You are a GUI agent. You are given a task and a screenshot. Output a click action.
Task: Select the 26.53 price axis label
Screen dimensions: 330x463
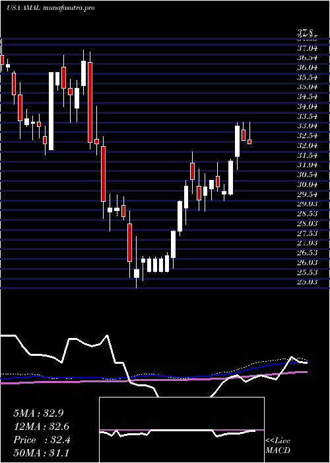(308, 253)
